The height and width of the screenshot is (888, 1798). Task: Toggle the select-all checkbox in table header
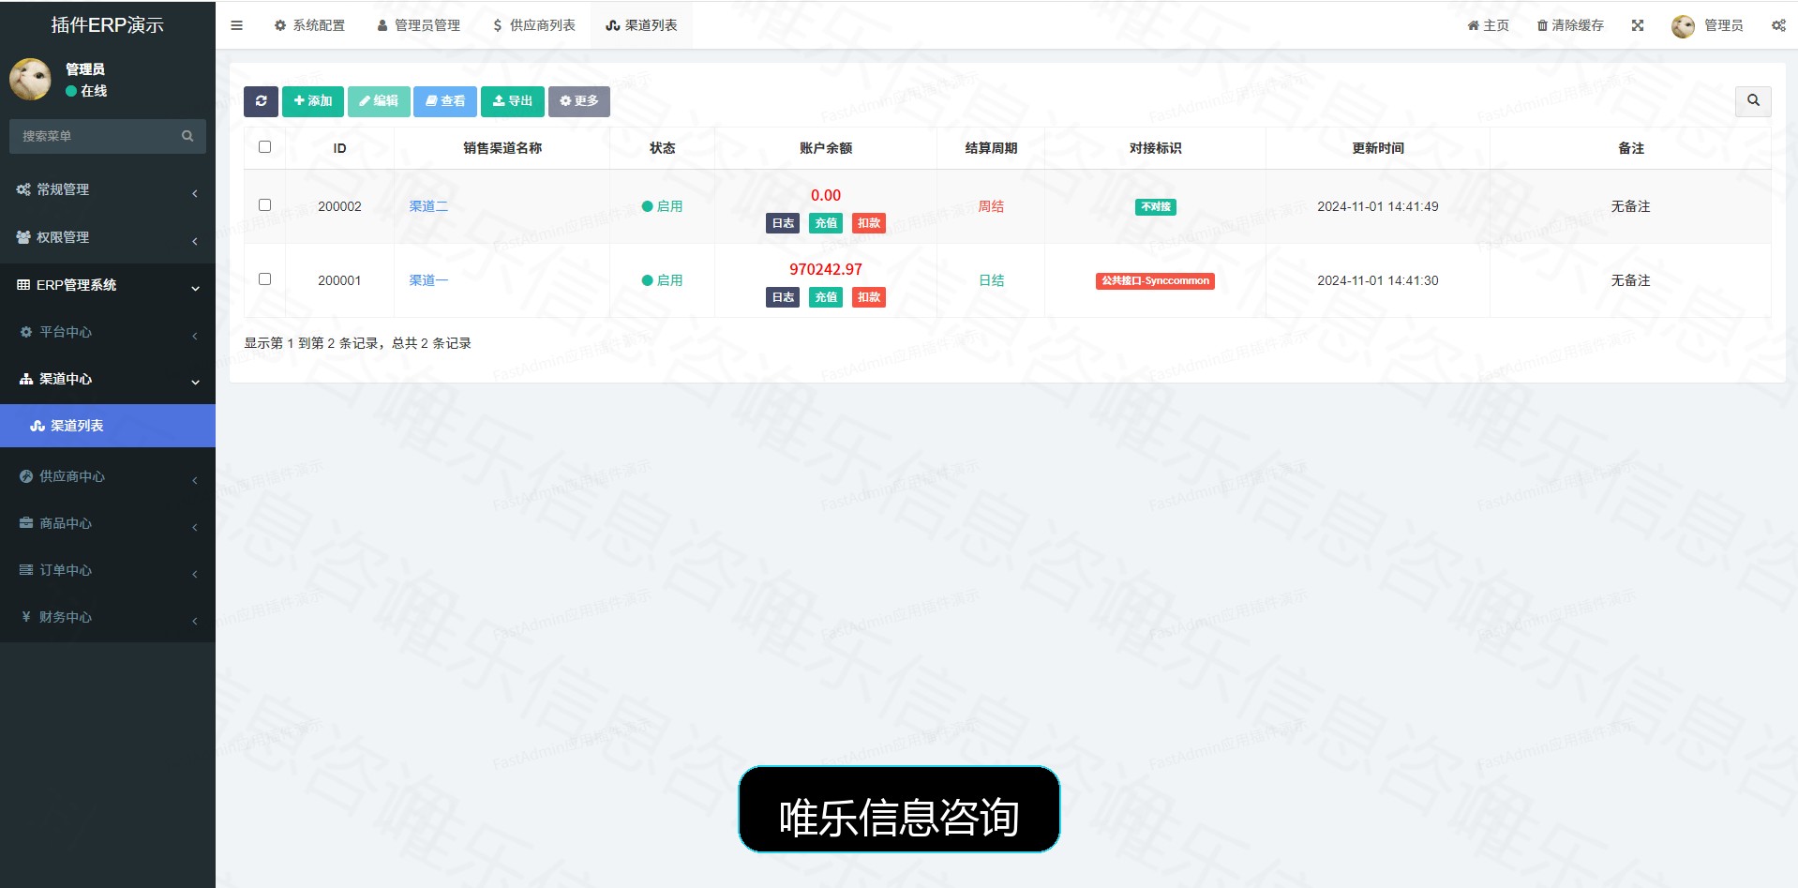(264, 147)
